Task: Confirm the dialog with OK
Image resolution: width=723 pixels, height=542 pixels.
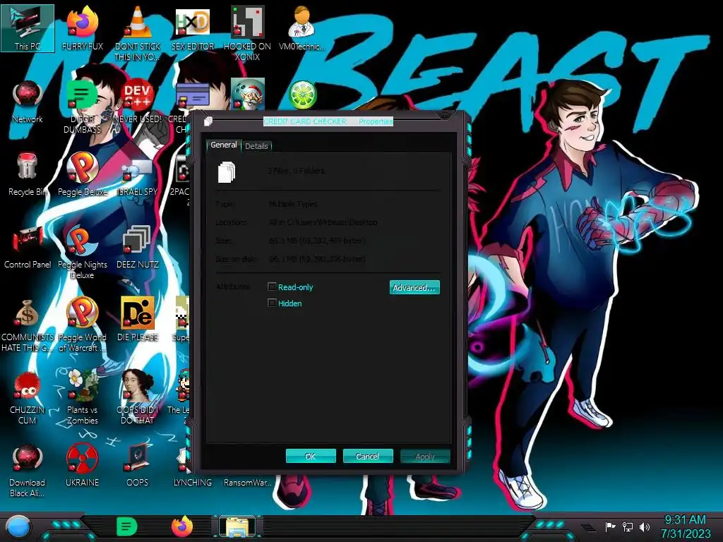Action: coord(311,457)
